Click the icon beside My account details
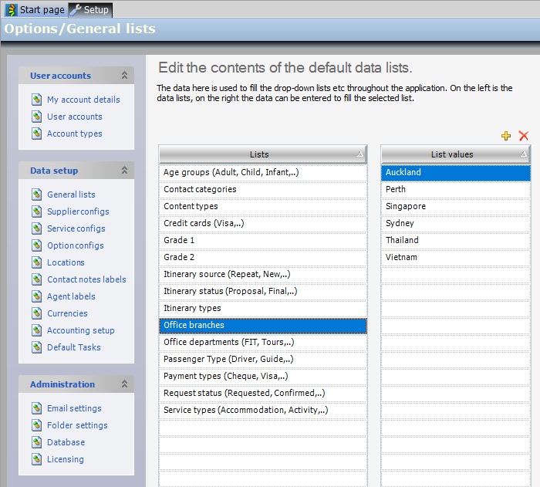This screenshot has width=540, height=487. tap(36, 100)
